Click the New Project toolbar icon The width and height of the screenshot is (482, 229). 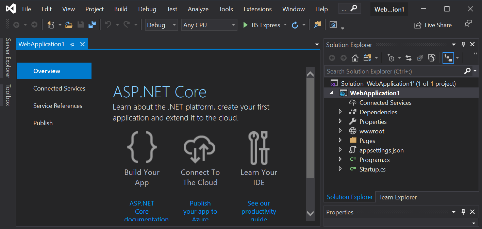[x=51, y=24]
